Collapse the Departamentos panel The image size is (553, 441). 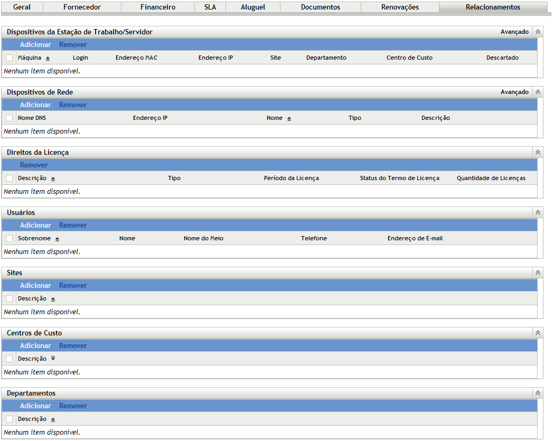pos(538,393)
